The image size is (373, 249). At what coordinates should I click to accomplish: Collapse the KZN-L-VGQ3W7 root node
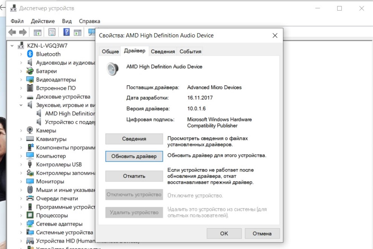[x=12, y=46]
